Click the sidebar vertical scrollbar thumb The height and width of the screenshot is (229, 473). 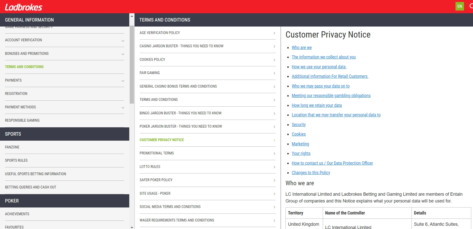(132, 64)
